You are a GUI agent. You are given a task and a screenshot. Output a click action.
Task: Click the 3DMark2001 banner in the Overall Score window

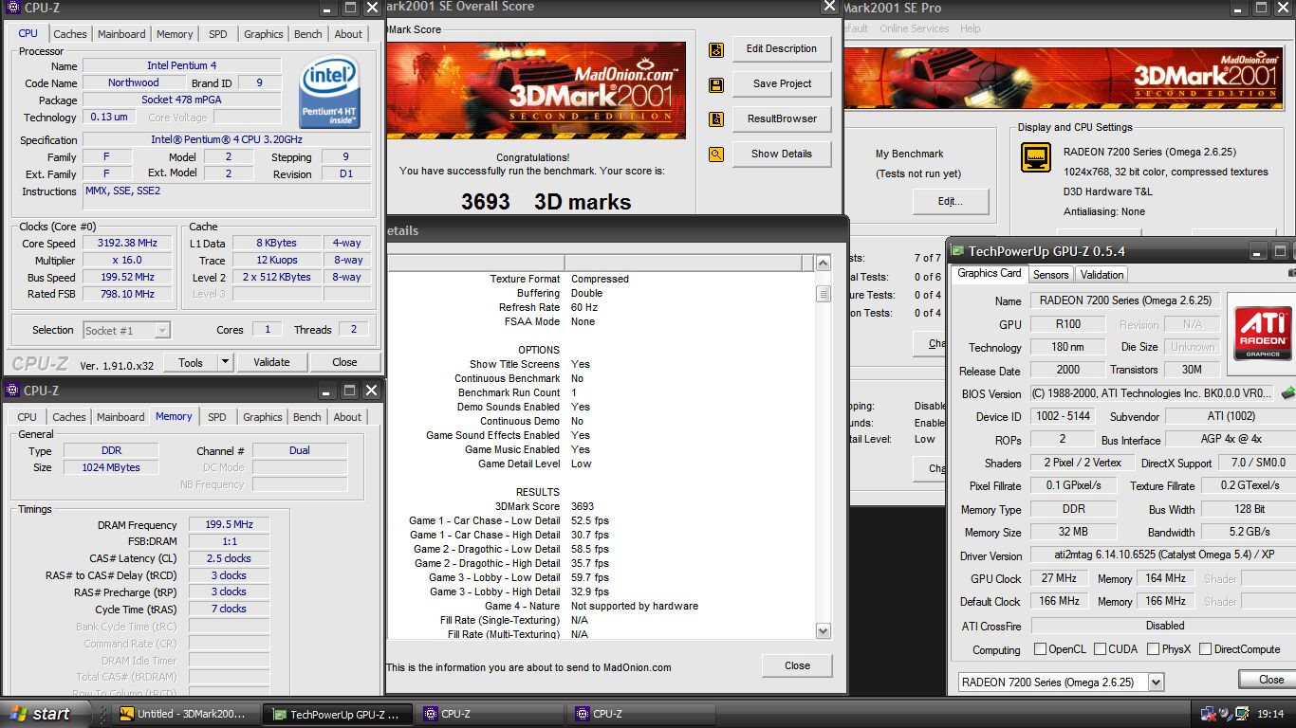(x=537, y=91)
